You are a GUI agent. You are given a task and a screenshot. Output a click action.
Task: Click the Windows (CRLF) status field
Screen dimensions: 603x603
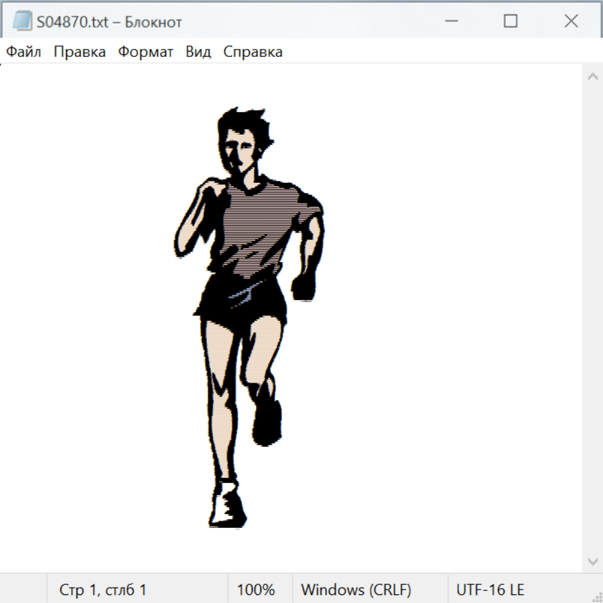(356, 590)
